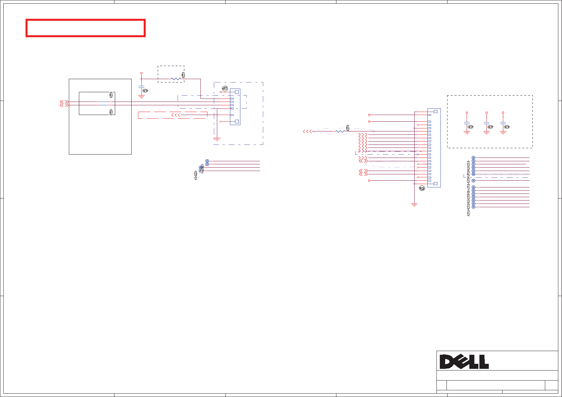562x397 pixels.
Task: Select capacitor beside the small resistor box
Action: pos(141,87)
